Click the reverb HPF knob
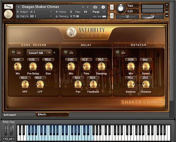Viewport: 176px width, 142px height. (x=25, y=85)
